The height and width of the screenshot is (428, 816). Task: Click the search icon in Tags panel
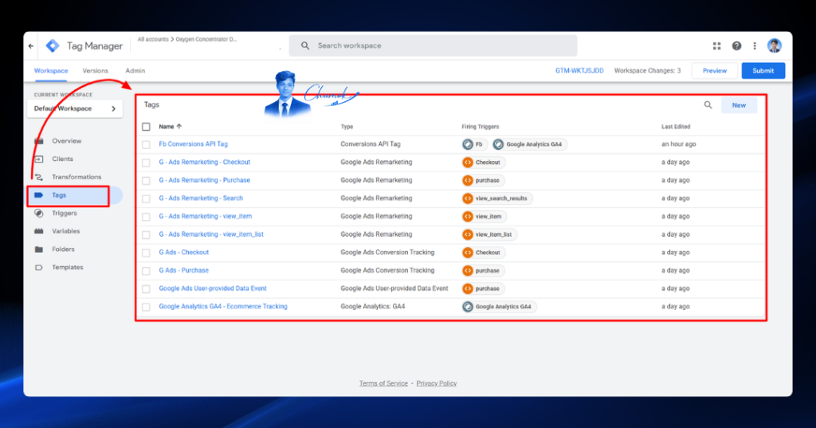coord(708,105)
